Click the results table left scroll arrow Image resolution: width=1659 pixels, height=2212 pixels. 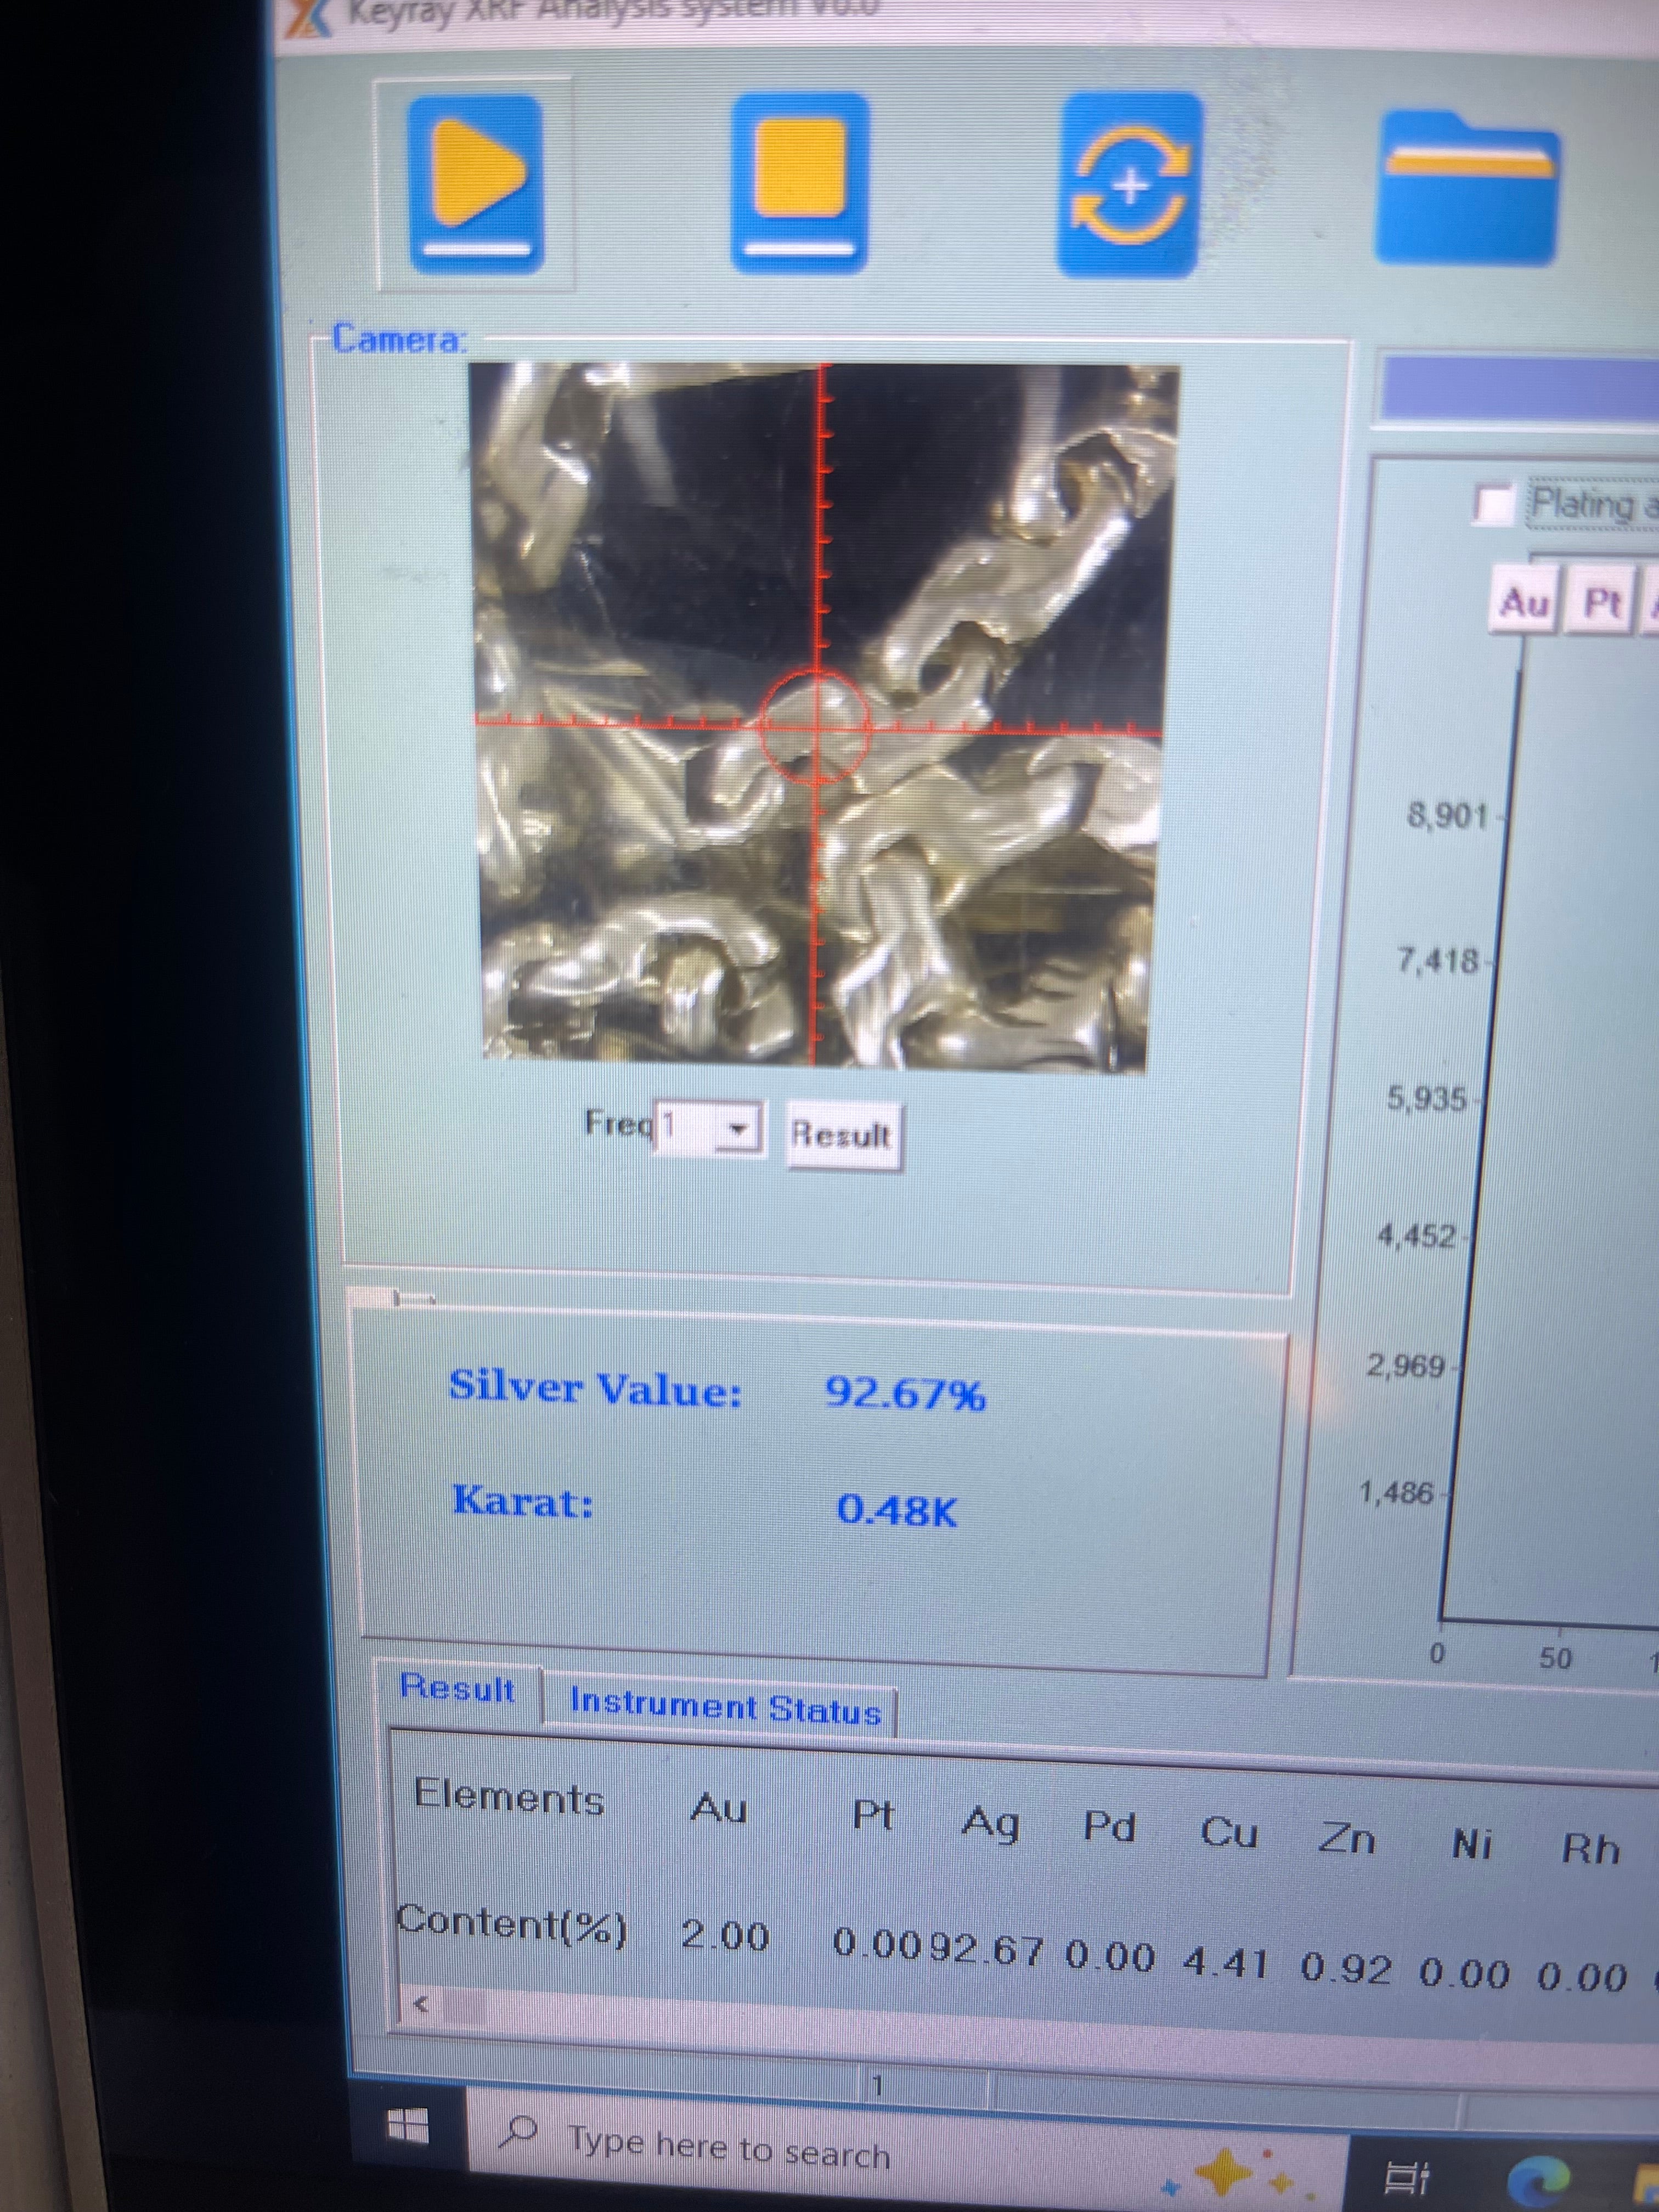[421, 2004]
